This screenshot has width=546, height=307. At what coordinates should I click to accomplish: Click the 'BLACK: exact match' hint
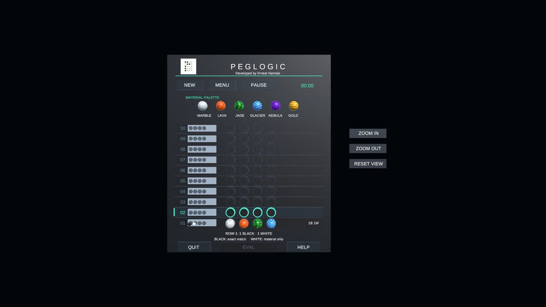[230, 239]
